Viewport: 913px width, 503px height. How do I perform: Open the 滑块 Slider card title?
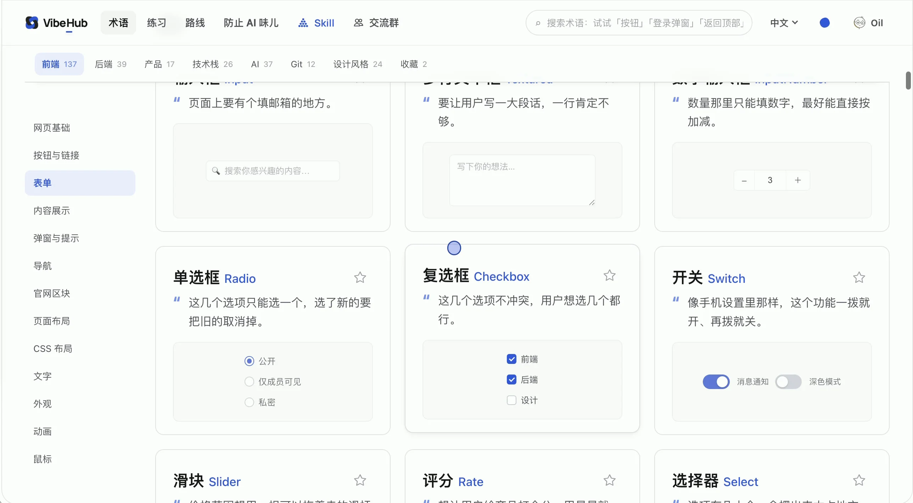pyautogui.click(x=207, y=481)
